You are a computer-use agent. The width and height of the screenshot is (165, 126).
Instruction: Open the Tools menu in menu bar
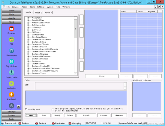pos(32,7)
